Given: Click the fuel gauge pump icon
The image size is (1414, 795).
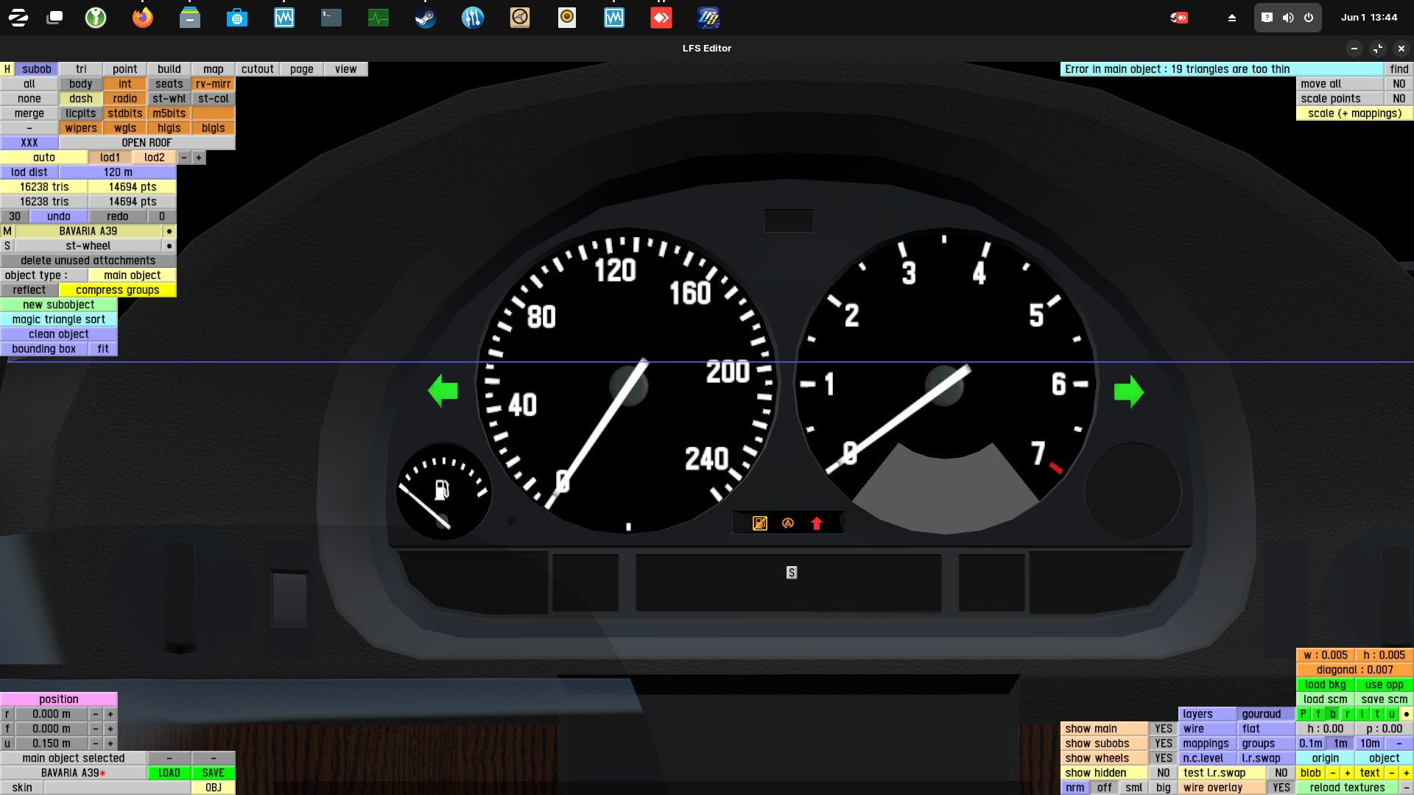Looking at the screenshot, I should (x=442, y=490).
